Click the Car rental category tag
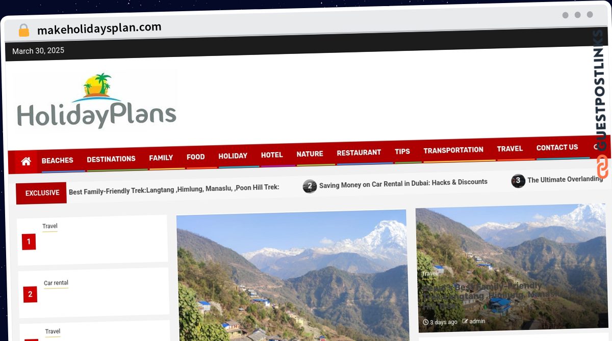The width and height of the screenshot is (612, 341). coord(56,283)
